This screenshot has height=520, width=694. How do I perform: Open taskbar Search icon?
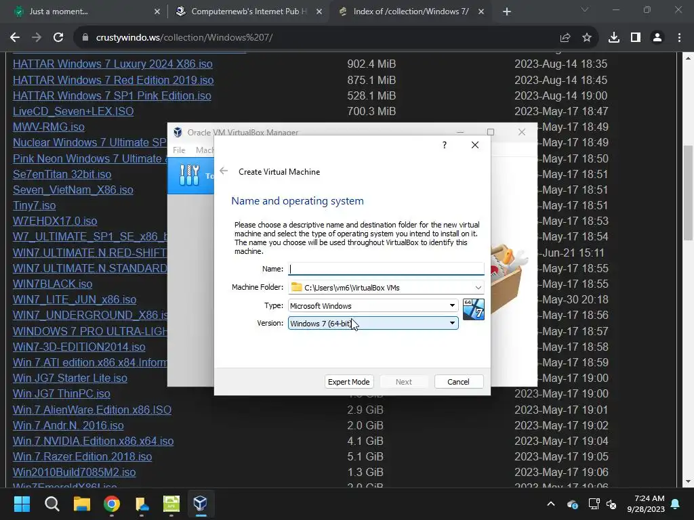pyautogui.click(x=52, y=504)
